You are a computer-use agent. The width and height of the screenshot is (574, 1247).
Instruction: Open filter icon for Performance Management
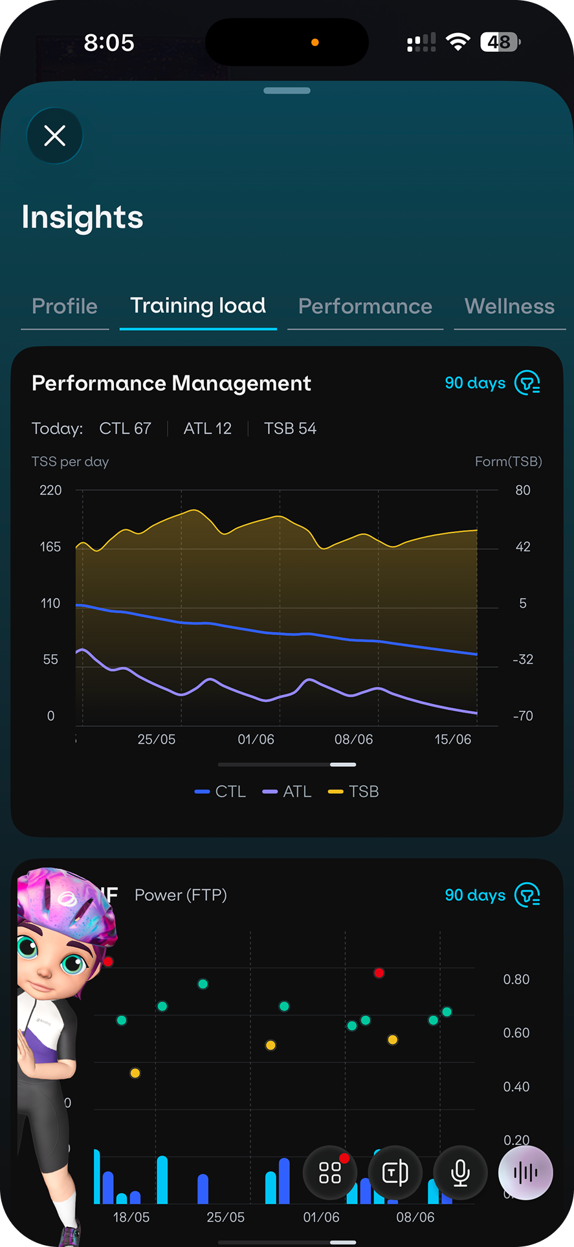527,383
